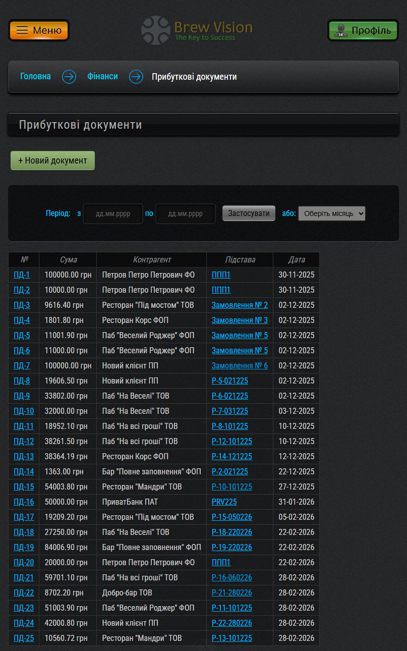Open basis PRV225 for ПриватБанк
Screen dimensions: 407x651
(x=224, y=502)
